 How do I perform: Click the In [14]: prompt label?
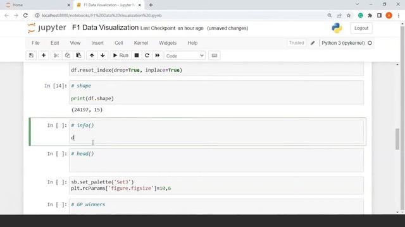coord(56,86)
